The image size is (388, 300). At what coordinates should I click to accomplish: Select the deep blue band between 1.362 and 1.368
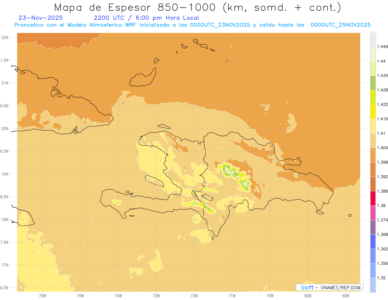coord(373,242)
